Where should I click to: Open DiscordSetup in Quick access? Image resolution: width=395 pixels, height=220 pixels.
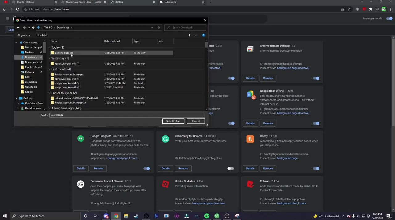click(x=32, y=47)
